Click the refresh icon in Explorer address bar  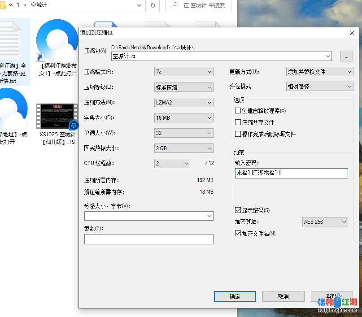153,5
